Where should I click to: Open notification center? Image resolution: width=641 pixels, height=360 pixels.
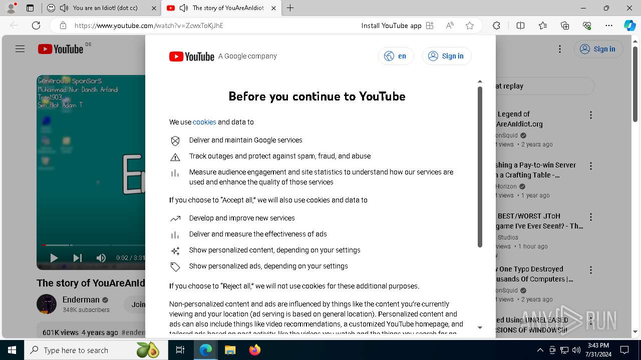(x=624, y=350)
